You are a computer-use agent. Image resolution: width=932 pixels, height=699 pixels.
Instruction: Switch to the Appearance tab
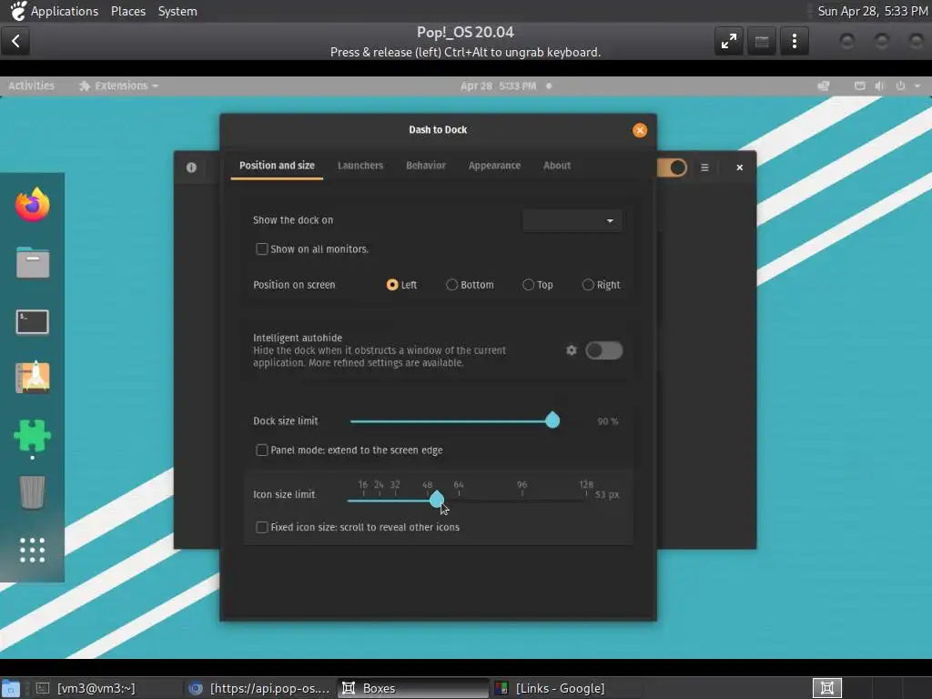tap(494, 166)
